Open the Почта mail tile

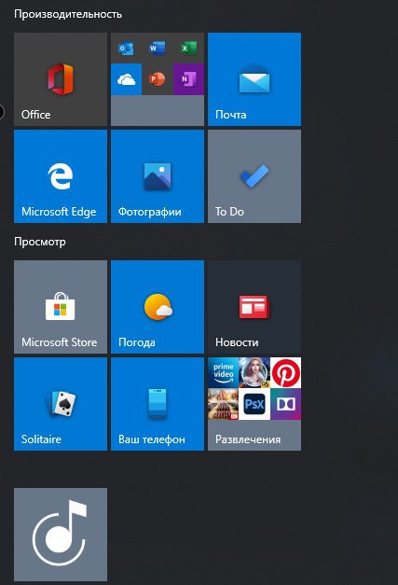coord(254,79)
